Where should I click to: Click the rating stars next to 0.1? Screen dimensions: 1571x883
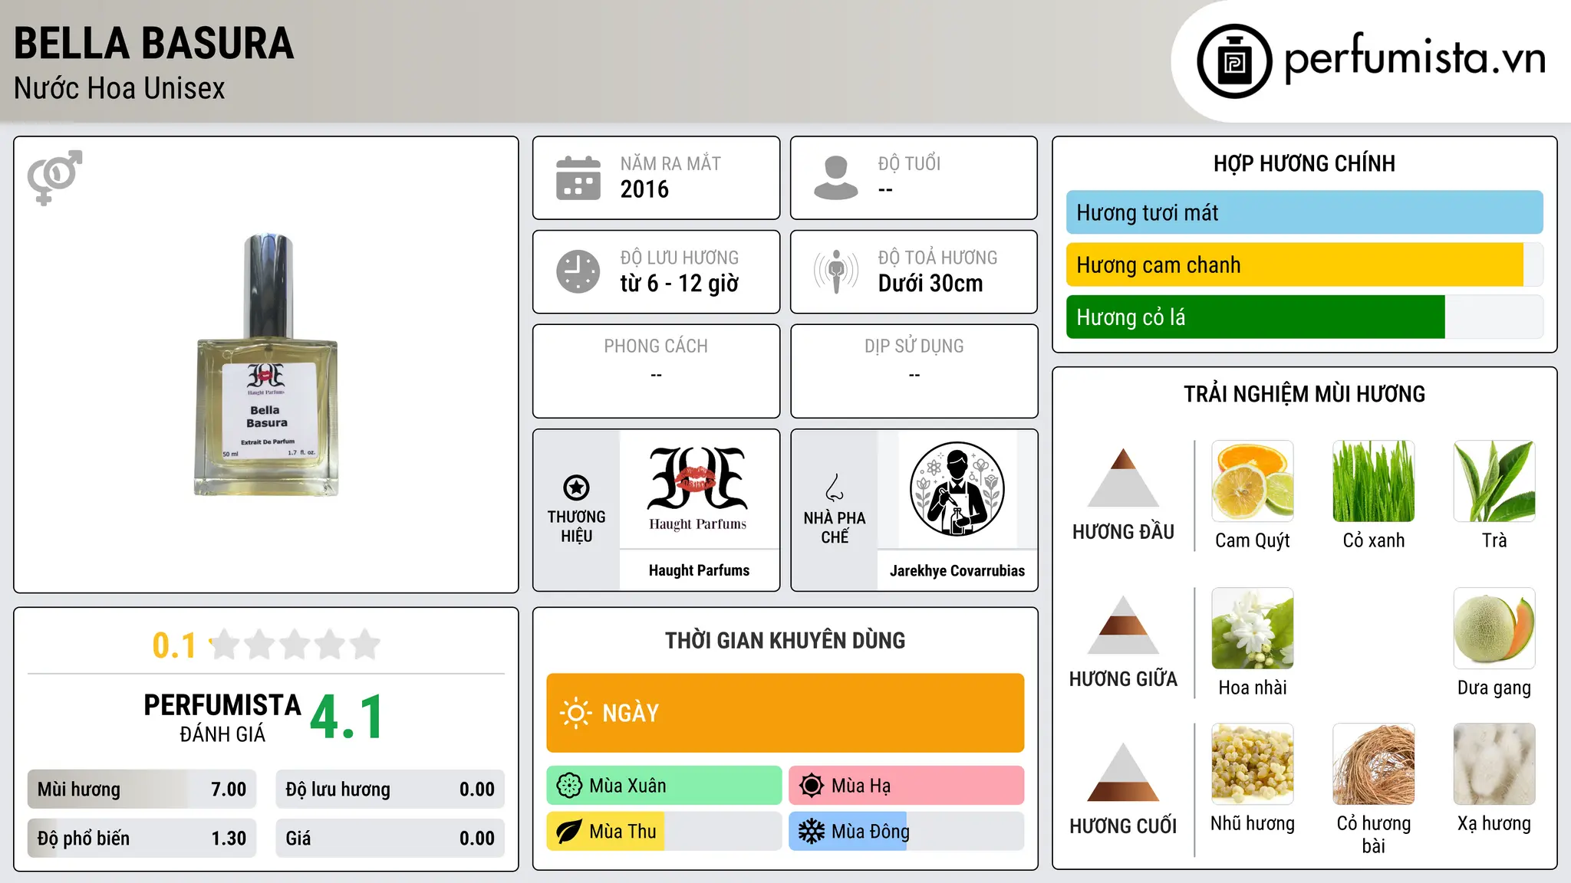pyautogui.click(x=295, y=645)
